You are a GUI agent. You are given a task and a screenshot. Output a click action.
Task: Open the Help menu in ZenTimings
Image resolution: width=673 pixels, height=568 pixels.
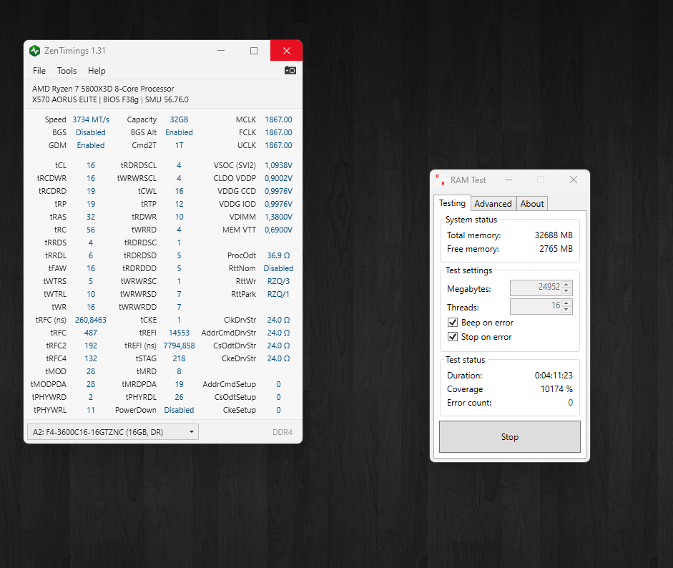click(x=97, y=71)
